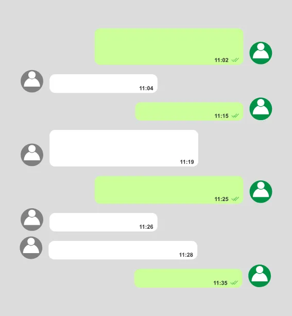Select the white message bubble received at 11:26

pos(104,222)
